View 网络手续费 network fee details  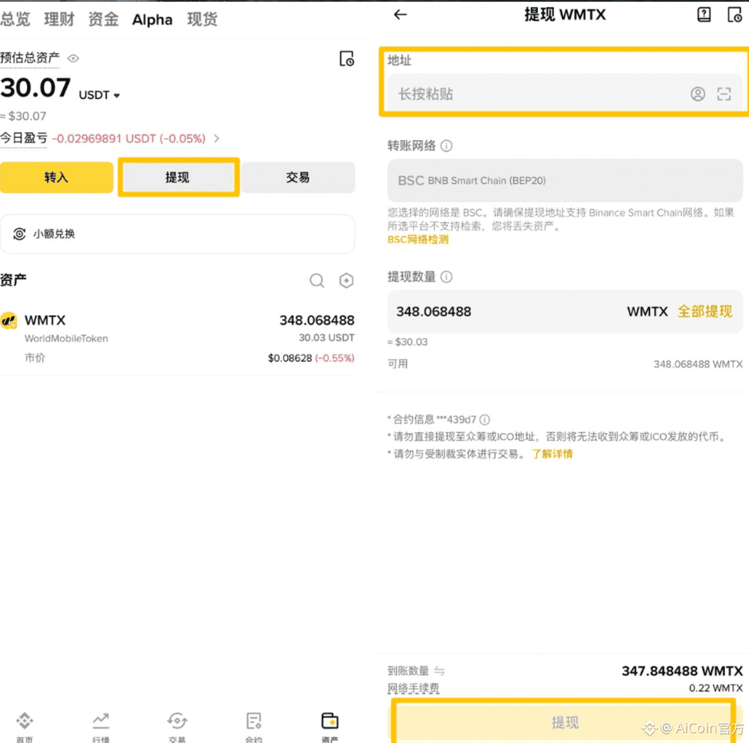pos(413,689)
